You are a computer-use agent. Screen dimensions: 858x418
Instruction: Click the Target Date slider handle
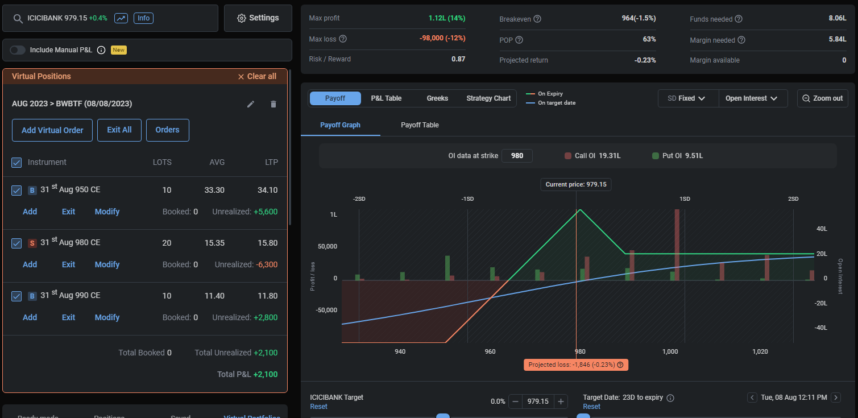[583, 416]
